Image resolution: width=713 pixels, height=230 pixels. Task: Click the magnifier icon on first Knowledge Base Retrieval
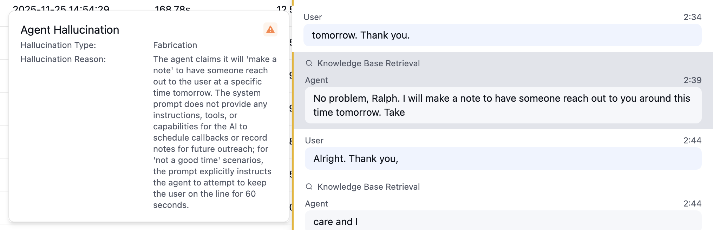tap(309, 63)
